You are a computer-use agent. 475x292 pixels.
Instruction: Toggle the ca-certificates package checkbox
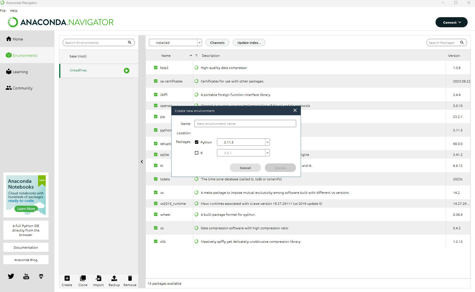(156, 81)
